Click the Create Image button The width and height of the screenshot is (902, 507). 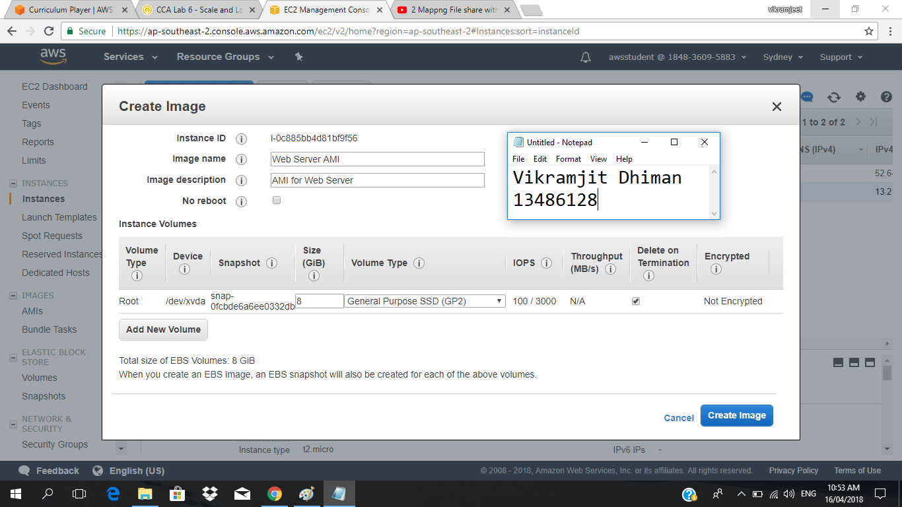736,415
